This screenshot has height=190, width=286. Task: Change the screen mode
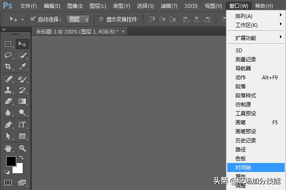[22, 182]
